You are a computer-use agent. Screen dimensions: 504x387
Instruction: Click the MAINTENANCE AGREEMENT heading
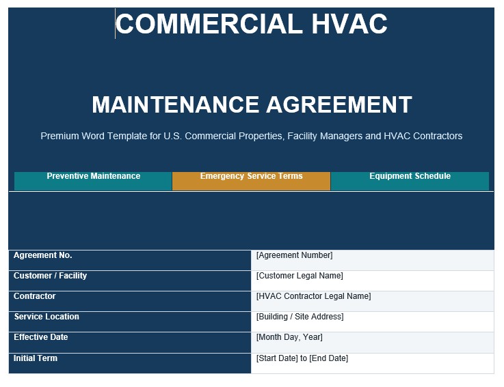click(x=252, y=104)
